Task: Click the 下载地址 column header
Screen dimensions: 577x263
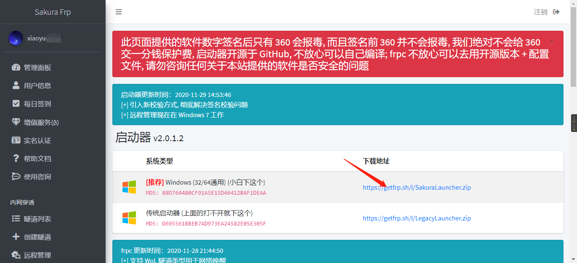Action: point(376,161)
